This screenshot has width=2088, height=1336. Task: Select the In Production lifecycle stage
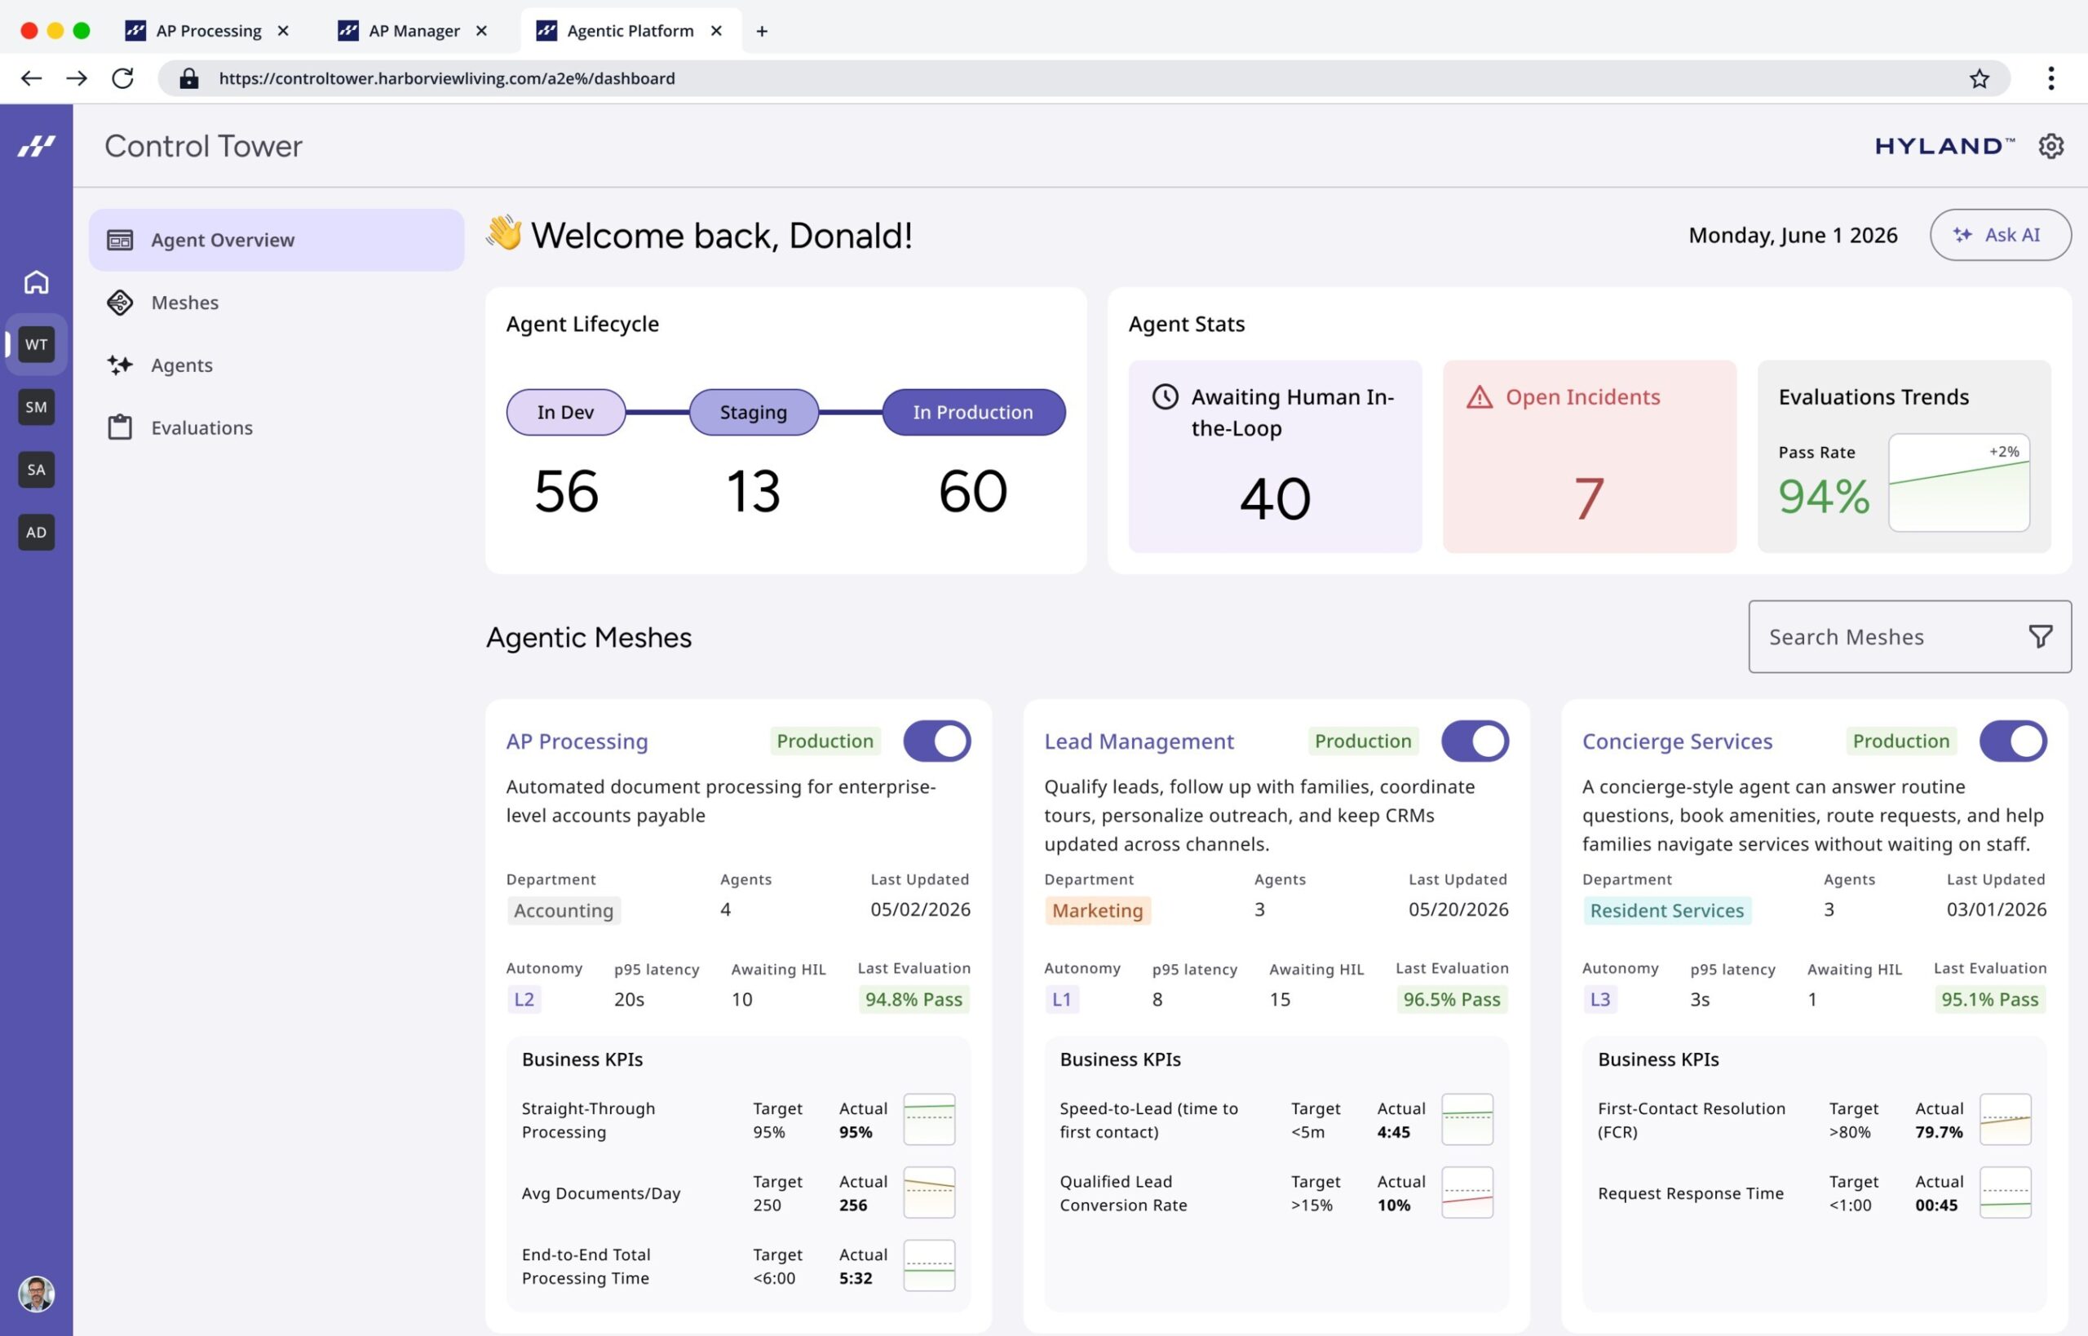pos(973,412)
